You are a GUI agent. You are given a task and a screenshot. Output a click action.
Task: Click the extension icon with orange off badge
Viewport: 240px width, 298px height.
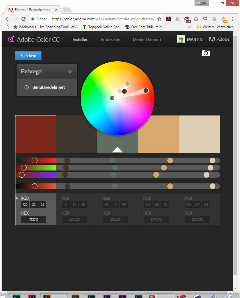pos(224,19)
